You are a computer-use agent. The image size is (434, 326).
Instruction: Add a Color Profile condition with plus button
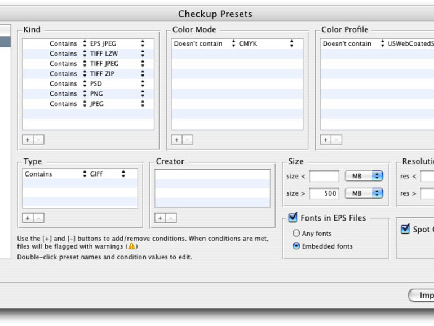[326, 140]
